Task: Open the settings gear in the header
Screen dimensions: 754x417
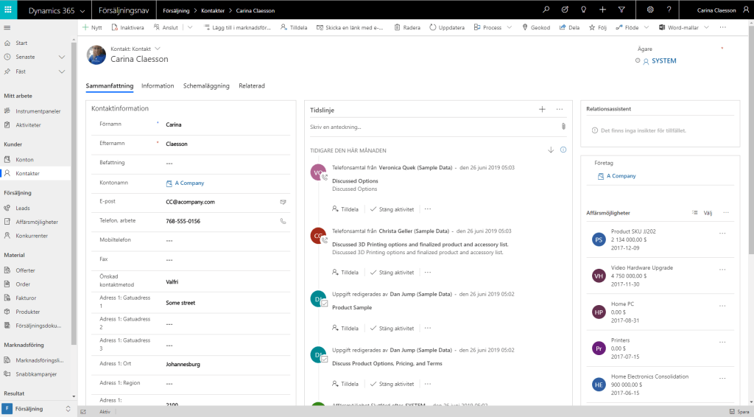Action: [x=650, y=10]
